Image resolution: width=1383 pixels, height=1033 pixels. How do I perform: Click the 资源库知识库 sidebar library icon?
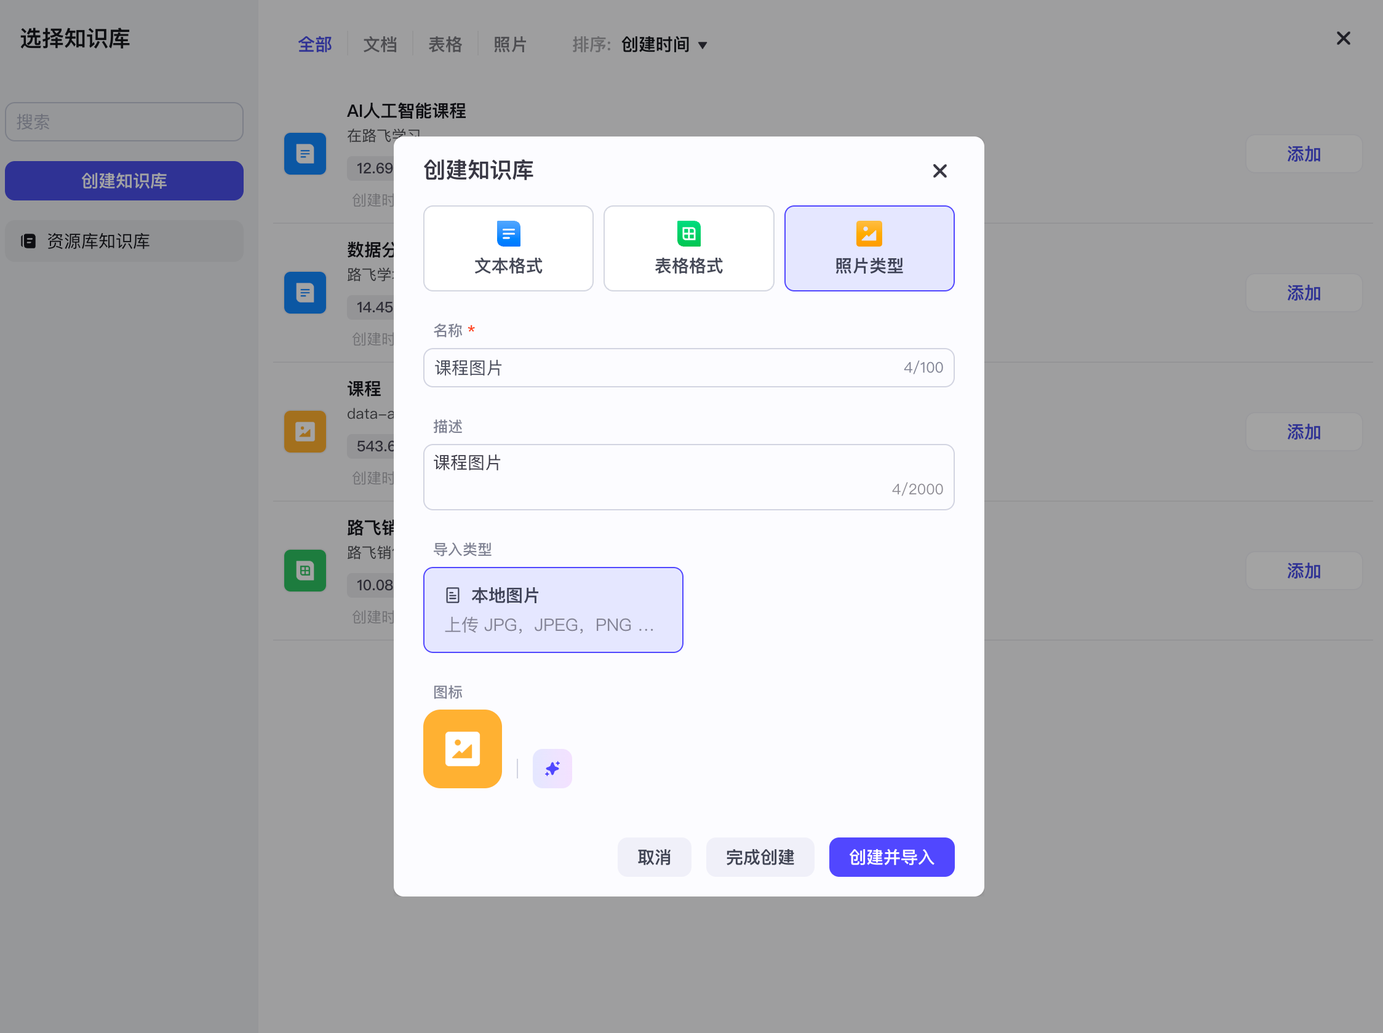tap(28, 241)
